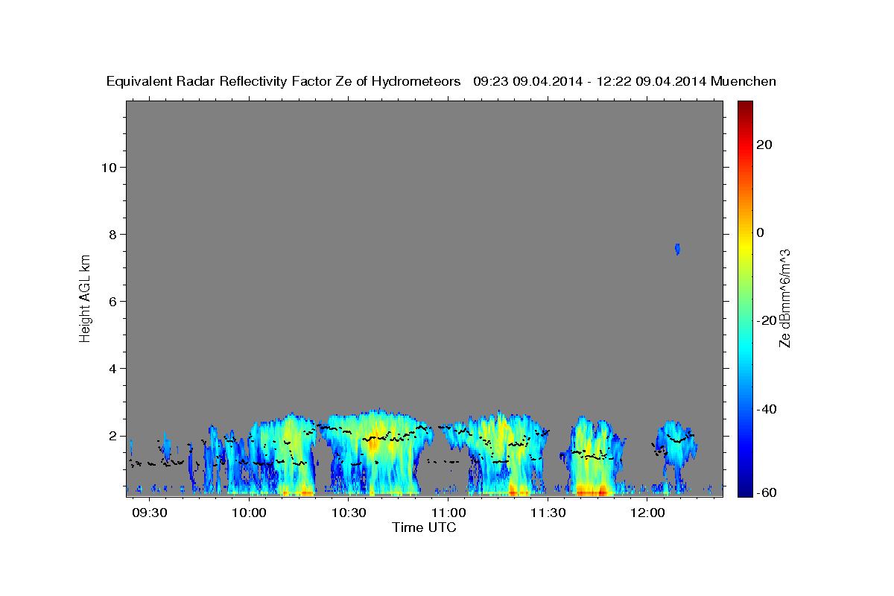Click the colorbar label '-40'
The height and width of the screenshot is (596, 894).
click(766, 409)
